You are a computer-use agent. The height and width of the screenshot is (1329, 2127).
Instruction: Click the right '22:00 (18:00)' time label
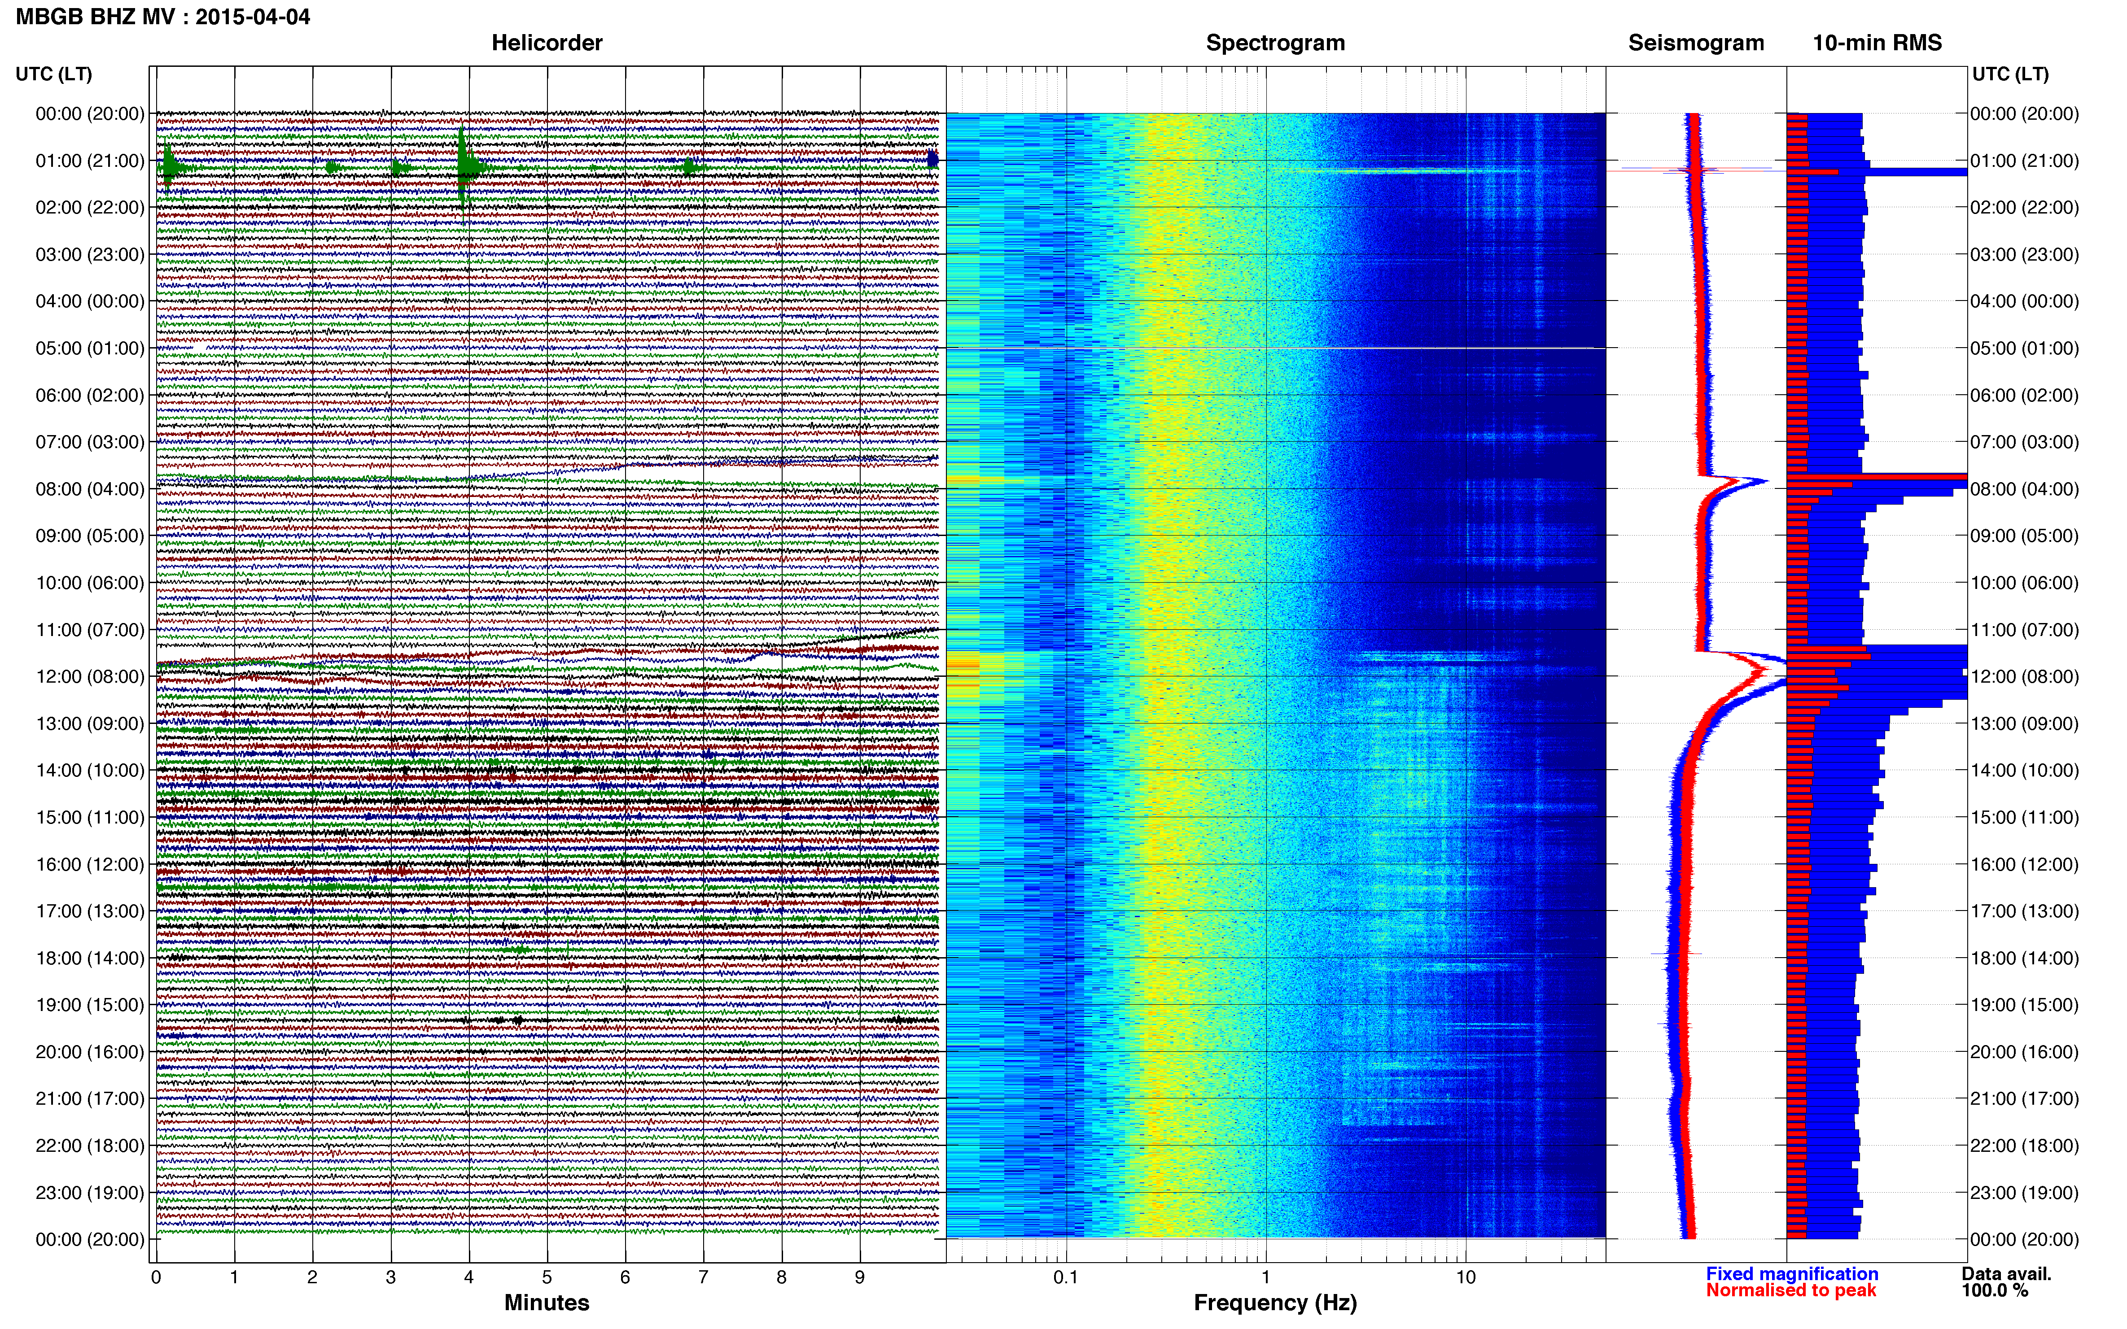(2024, 1146)
